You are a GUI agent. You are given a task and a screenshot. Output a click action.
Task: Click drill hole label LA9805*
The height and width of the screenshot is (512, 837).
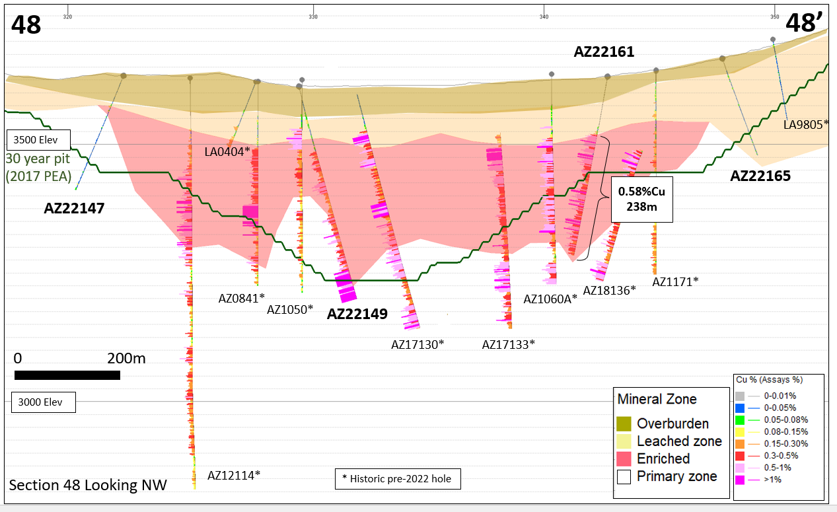point(806,124)
